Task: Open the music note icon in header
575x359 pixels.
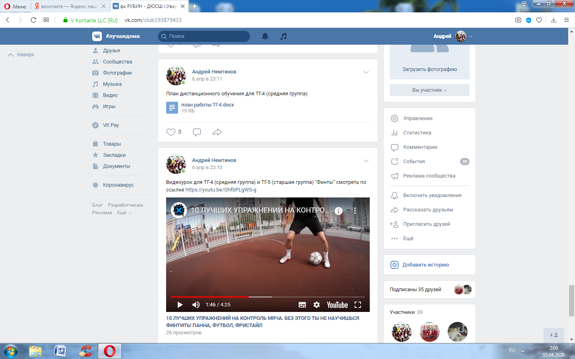Action: tap(284, 36)
